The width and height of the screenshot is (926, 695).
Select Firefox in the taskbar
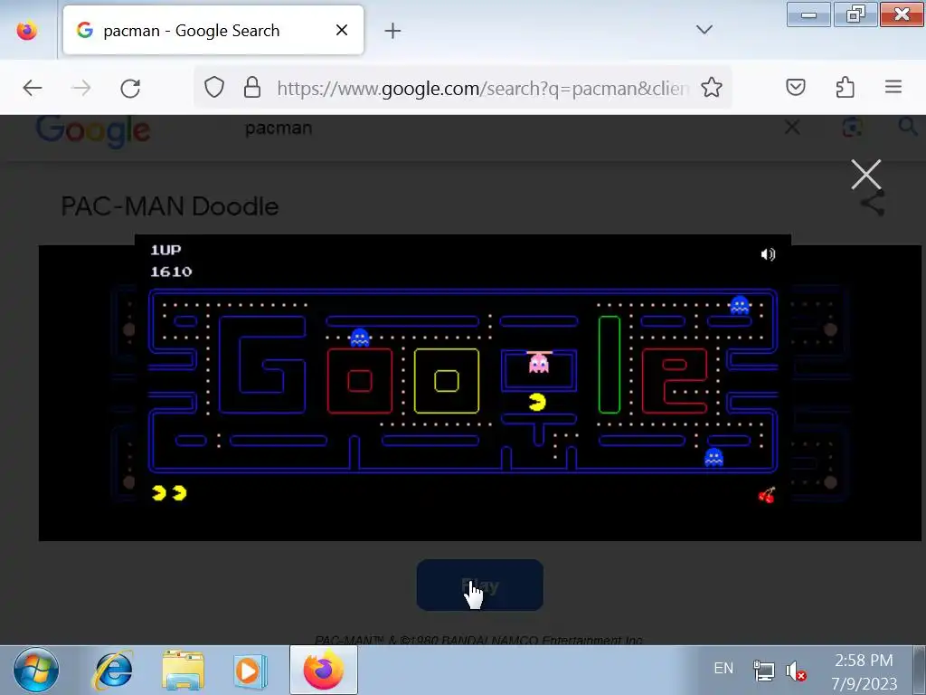point(323,671)
